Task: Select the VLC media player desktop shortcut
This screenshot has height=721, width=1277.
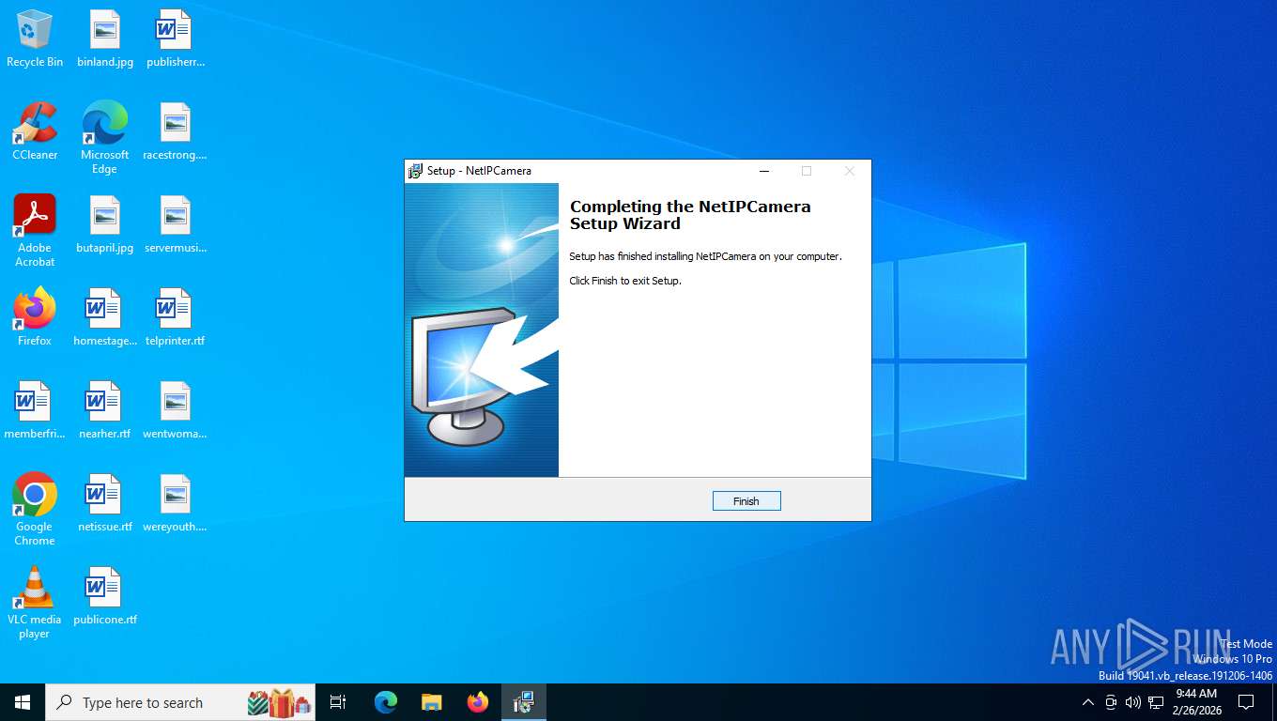Action: click(35, 603)
